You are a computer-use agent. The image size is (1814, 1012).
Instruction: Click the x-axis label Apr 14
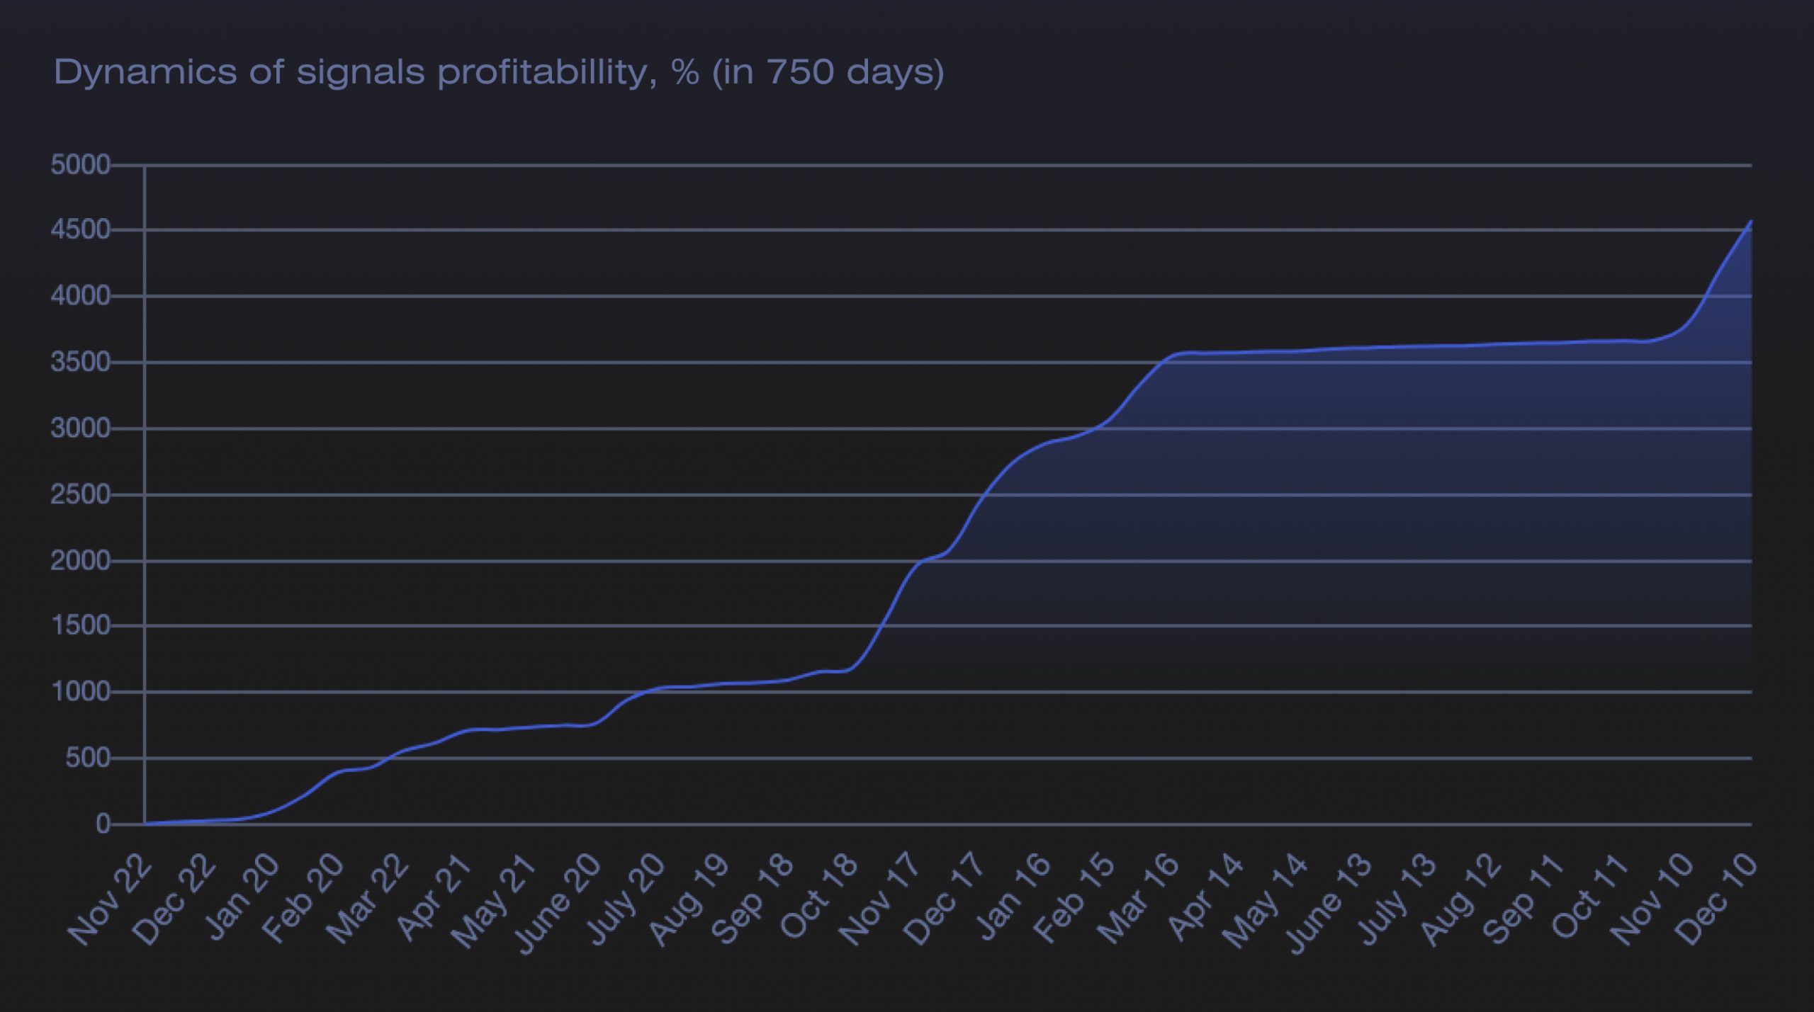point(1205,897)
